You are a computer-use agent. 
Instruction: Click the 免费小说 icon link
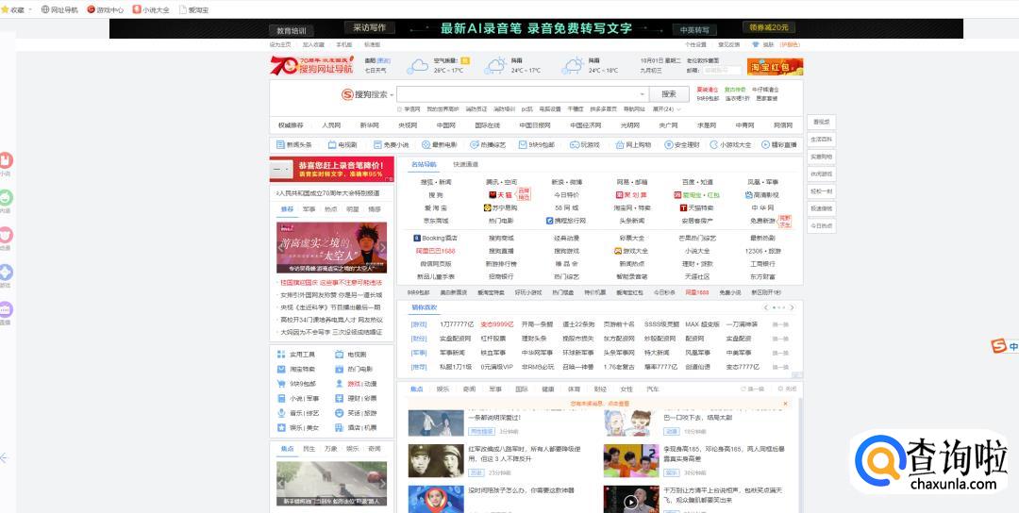click(x=377, y=145)
